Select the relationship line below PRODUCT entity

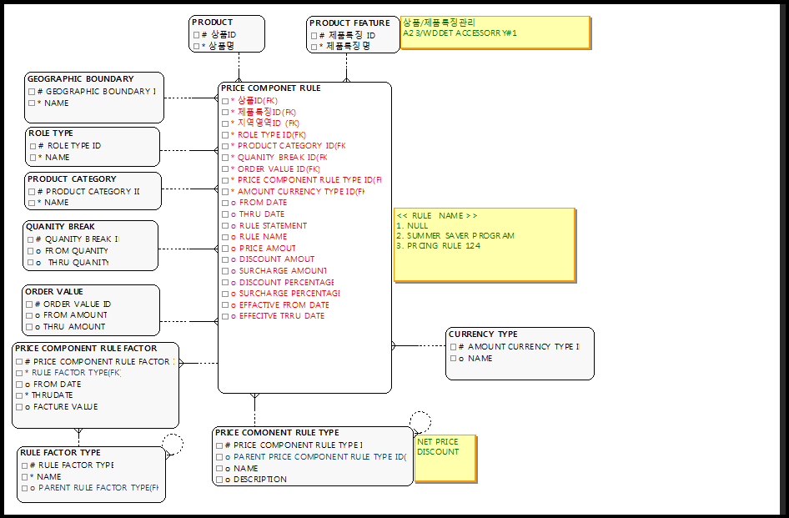click(239, 67)
